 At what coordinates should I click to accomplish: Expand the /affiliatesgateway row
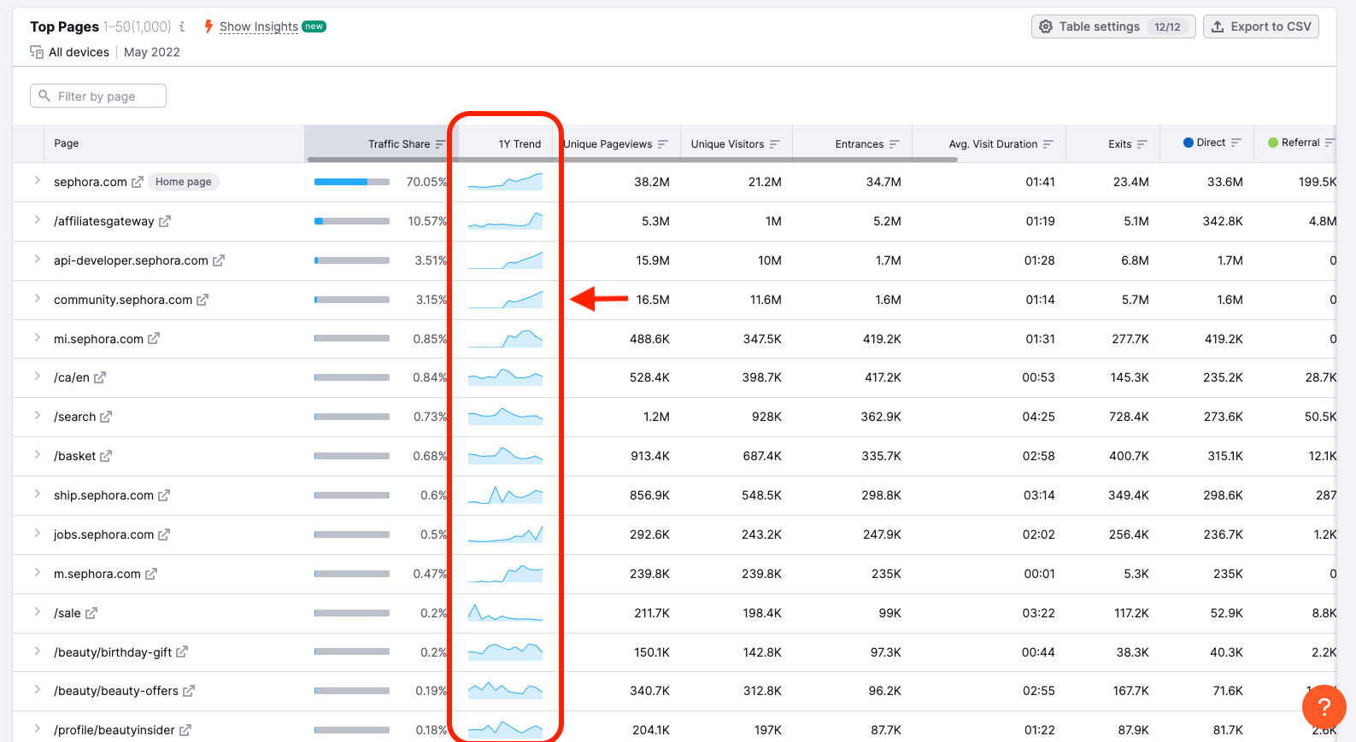(37, 220)
